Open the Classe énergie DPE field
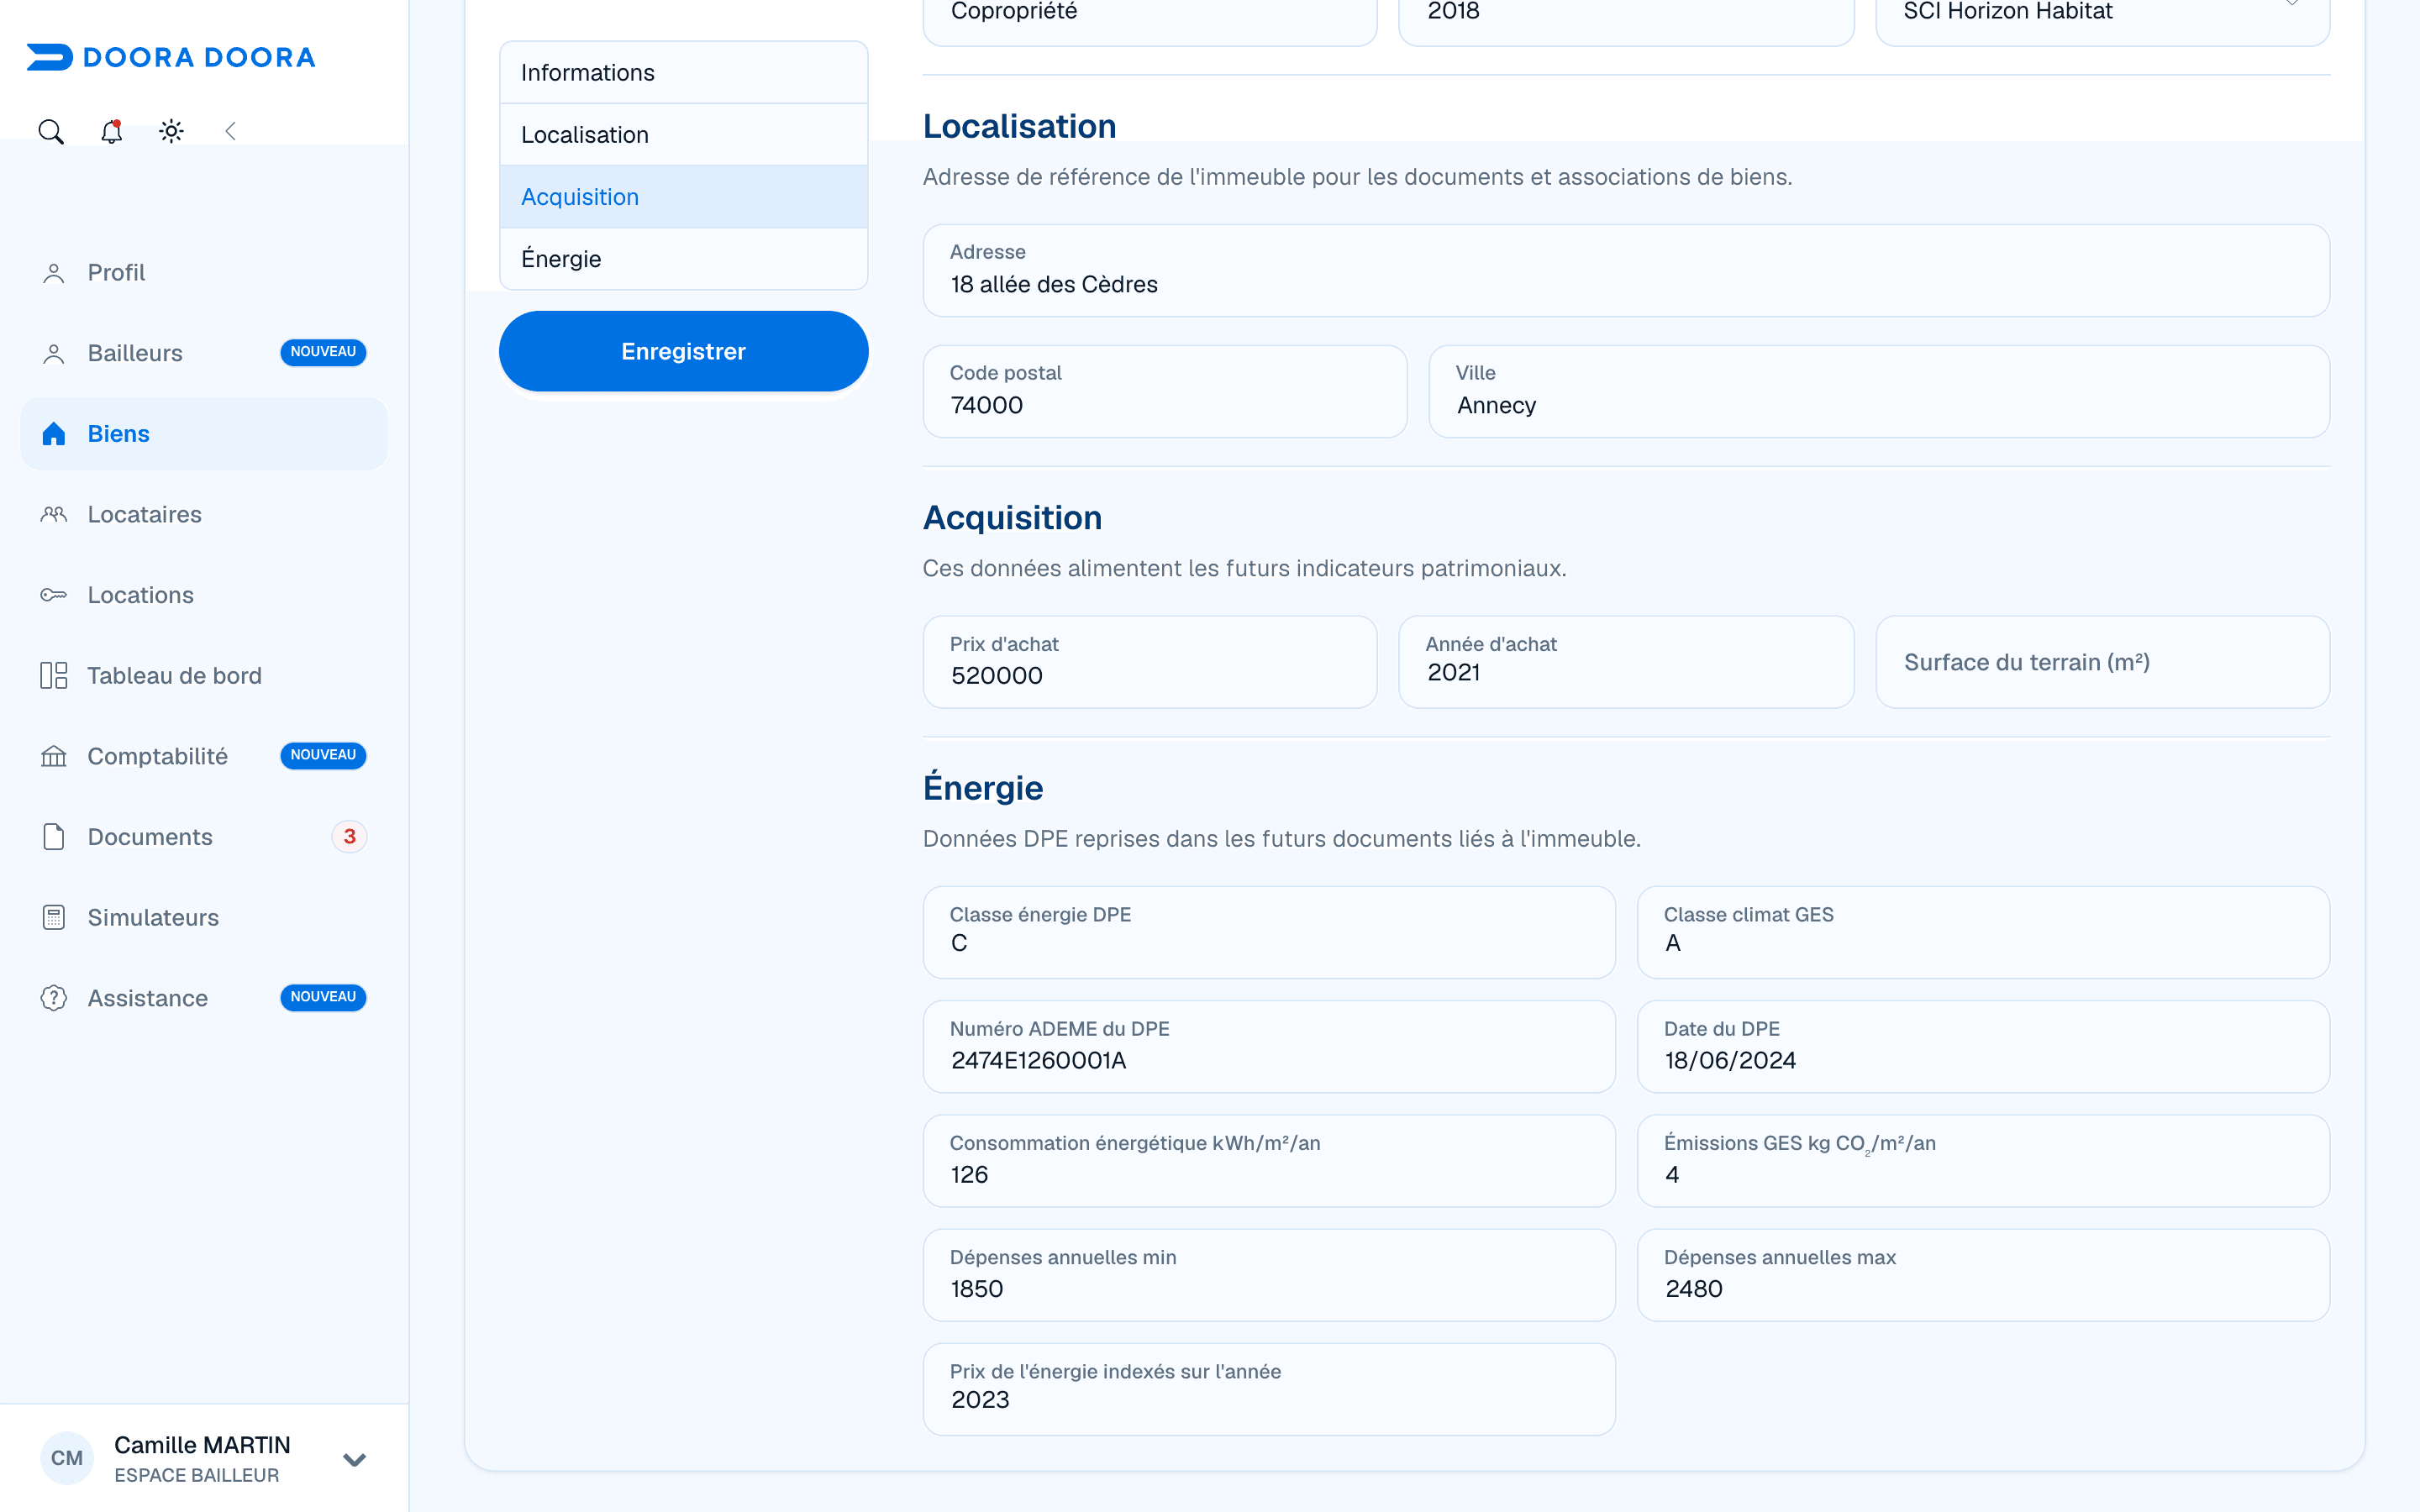 [1269, 932]
